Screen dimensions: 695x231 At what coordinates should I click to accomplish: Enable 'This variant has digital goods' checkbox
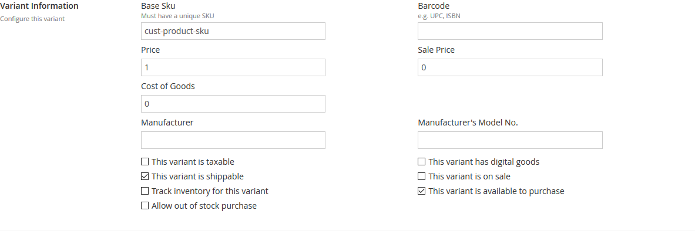coord(421,161)
